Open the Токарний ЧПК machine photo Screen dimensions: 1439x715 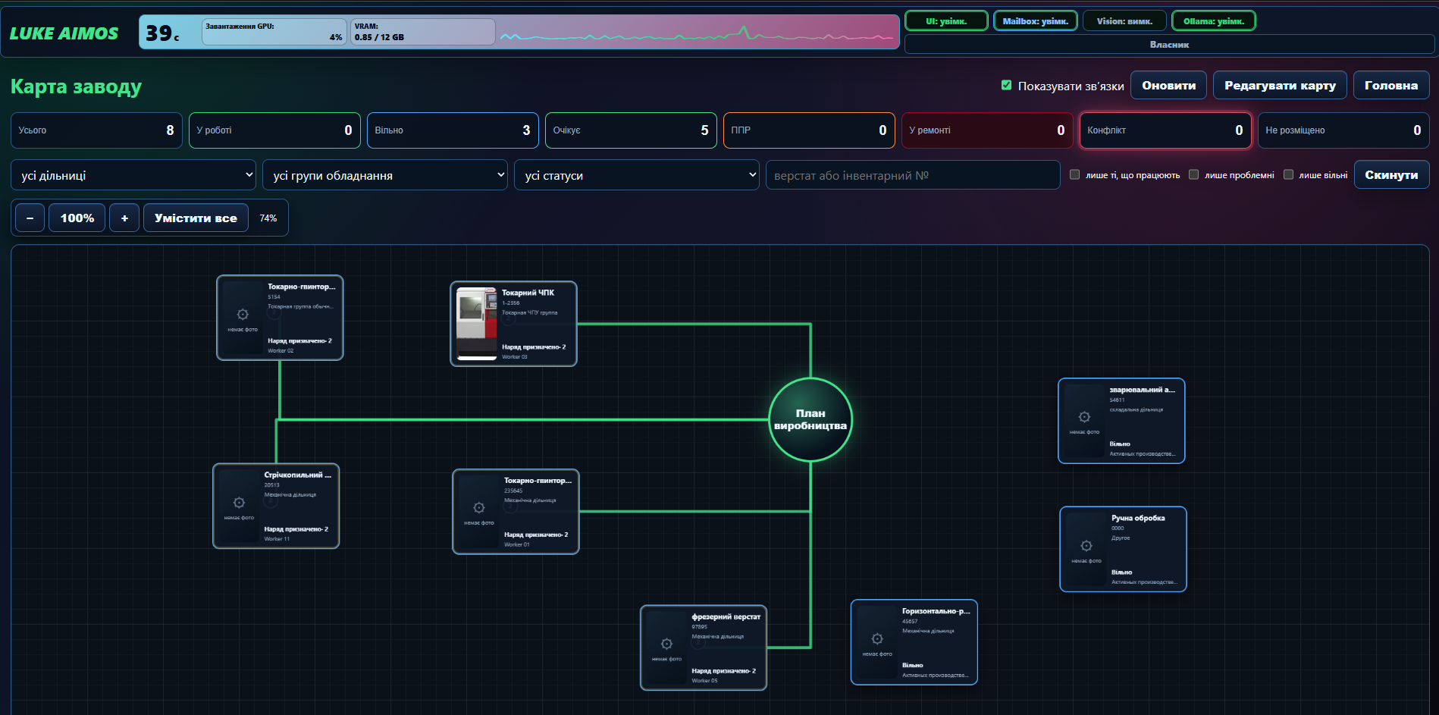pos(477,324)
